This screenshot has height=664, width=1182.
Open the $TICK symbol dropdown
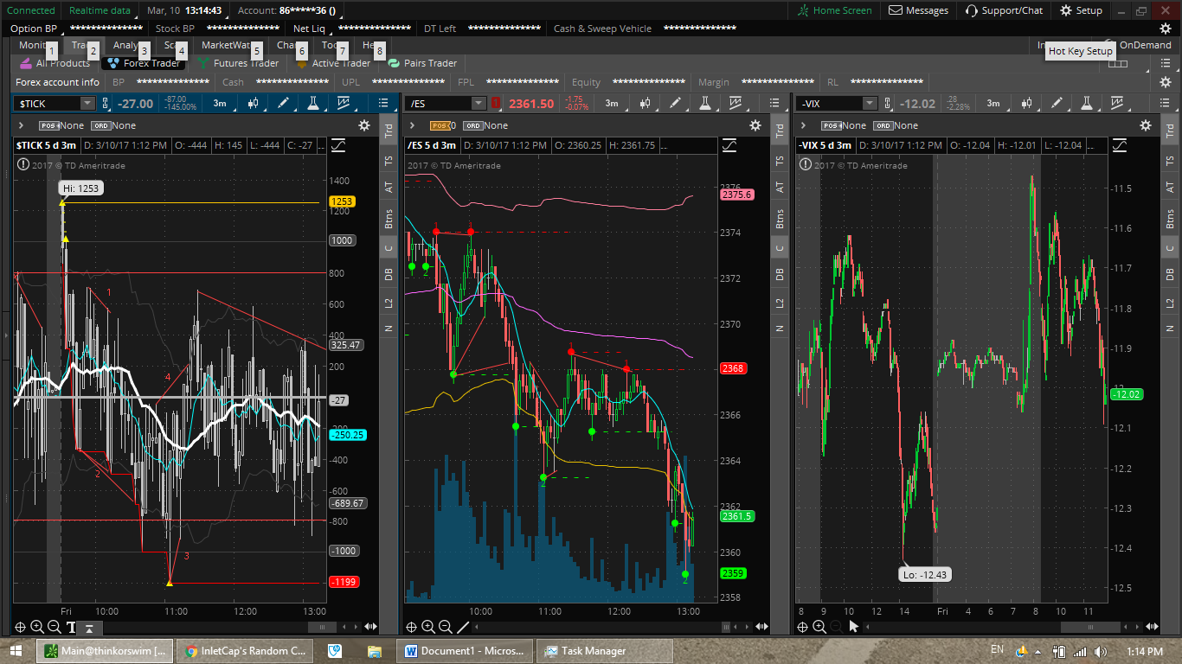[x=87, y=104]
